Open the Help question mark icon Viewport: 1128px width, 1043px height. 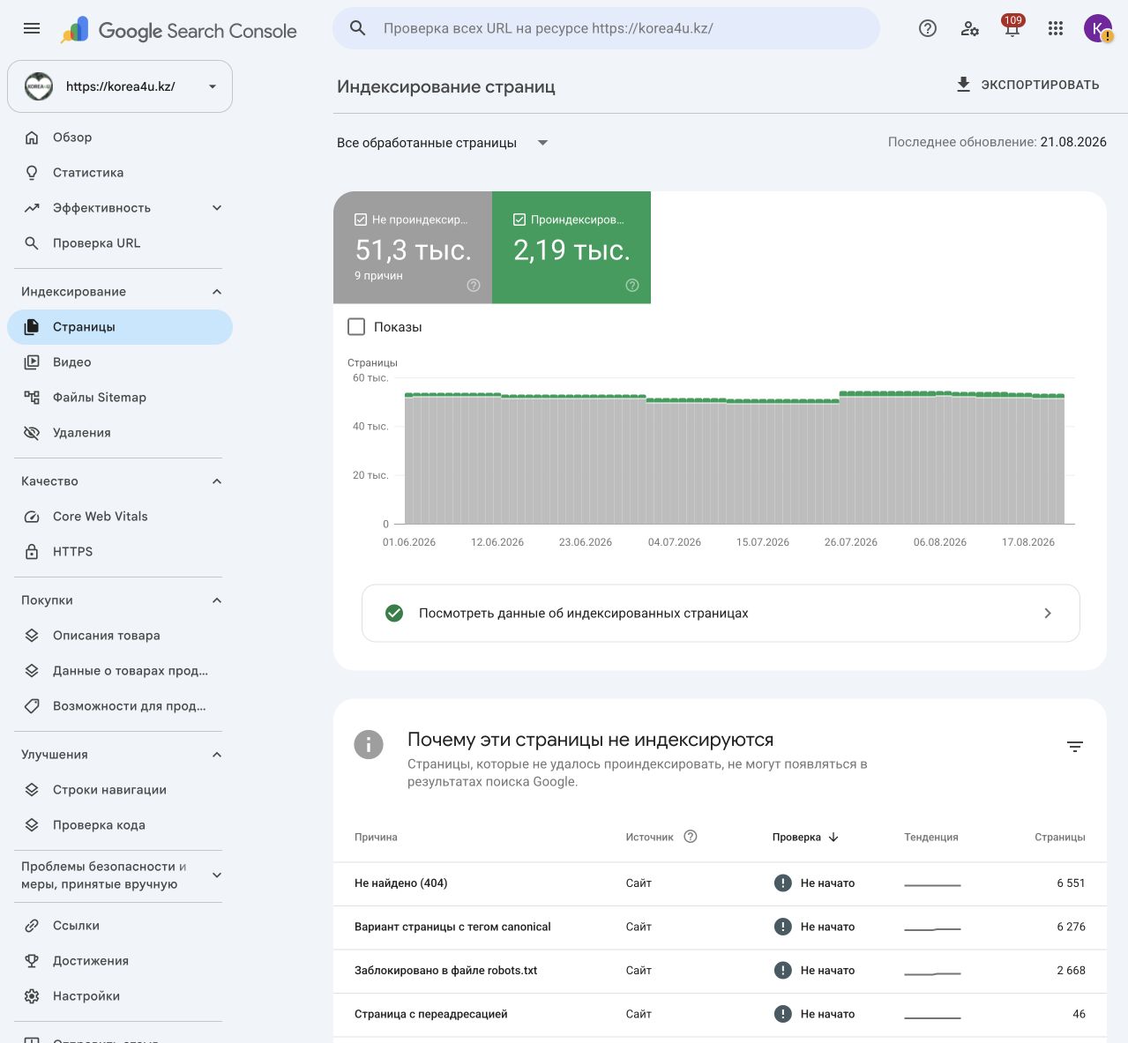tap(928, 28)
